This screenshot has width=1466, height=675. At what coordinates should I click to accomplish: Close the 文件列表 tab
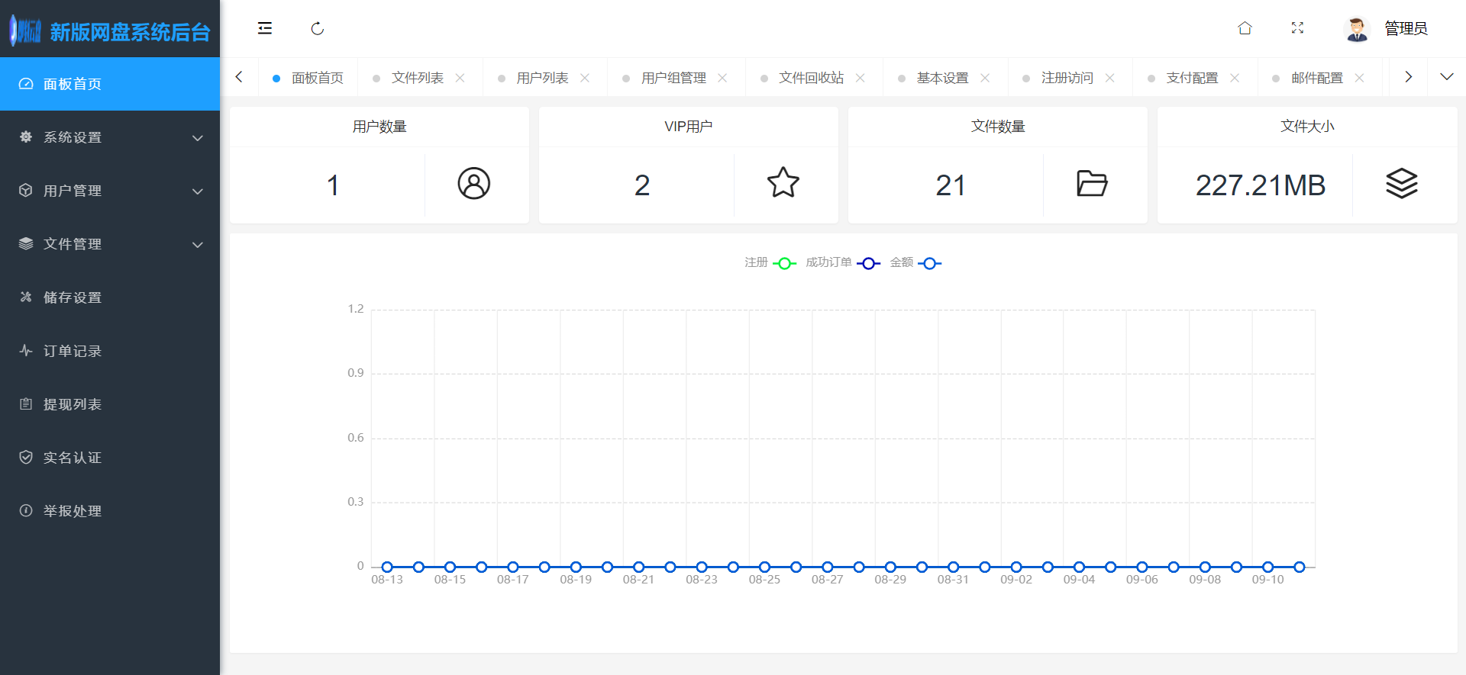[x=460, y=78]
